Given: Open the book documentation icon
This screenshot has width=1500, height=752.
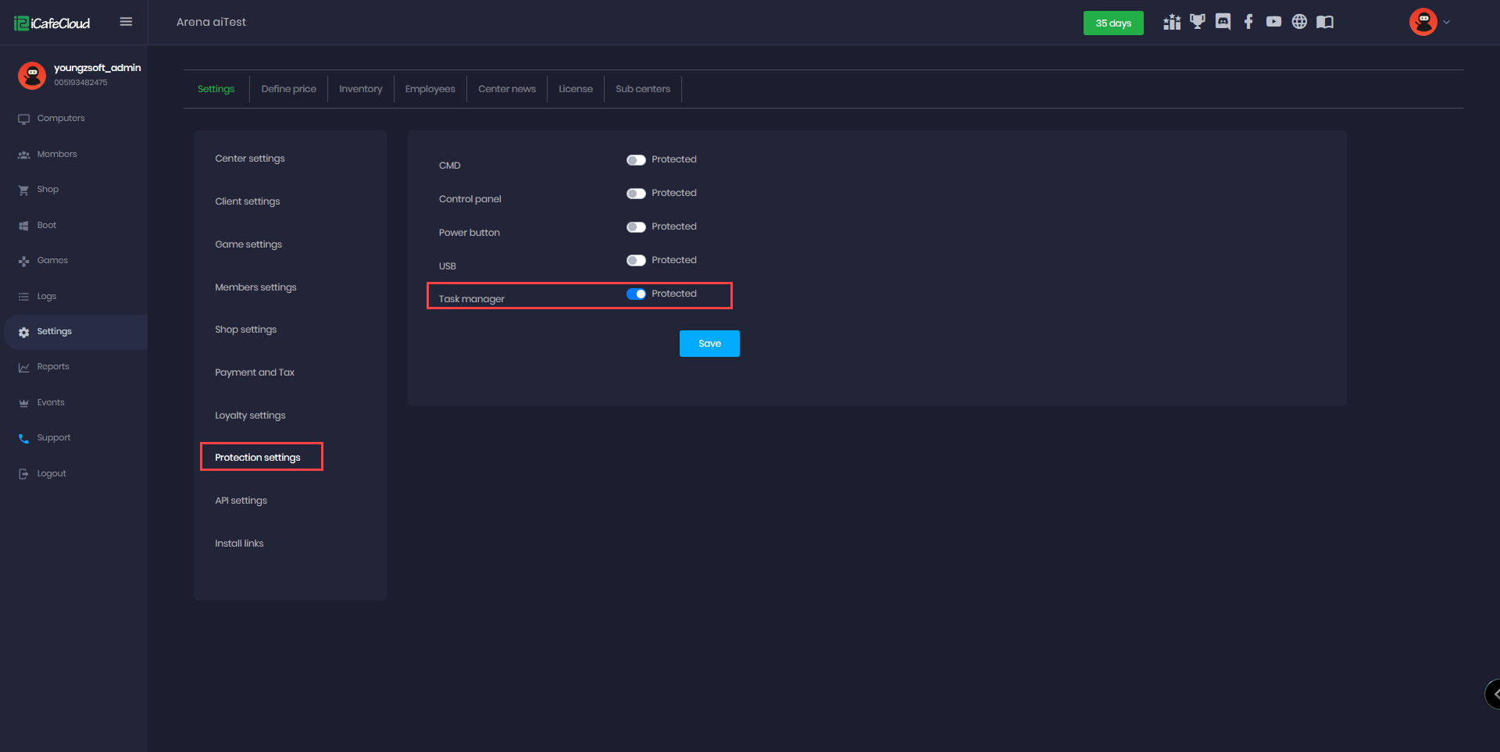Looking at the screenshot, I should (1325, 22).
